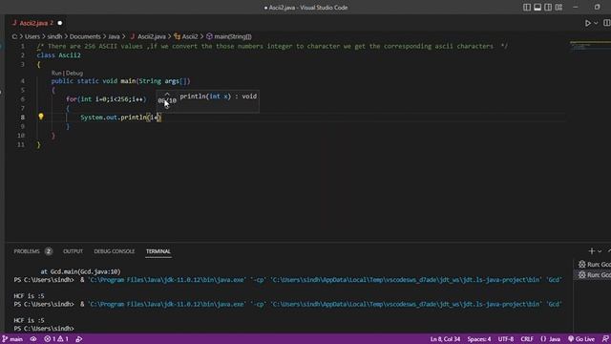Create new terminal with plus icon
Image resolution: width=611 pixels, height=344 pixels.
pos(592,251)
